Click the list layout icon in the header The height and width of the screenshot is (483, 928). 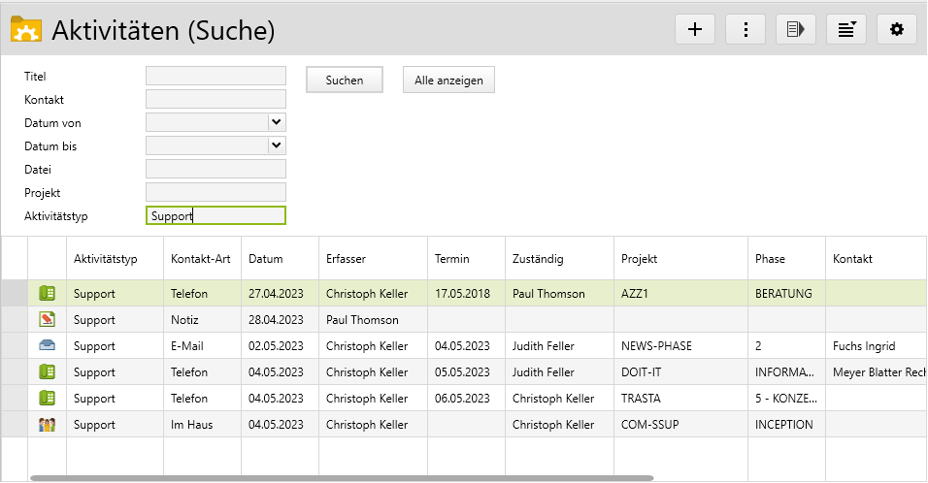846,29
